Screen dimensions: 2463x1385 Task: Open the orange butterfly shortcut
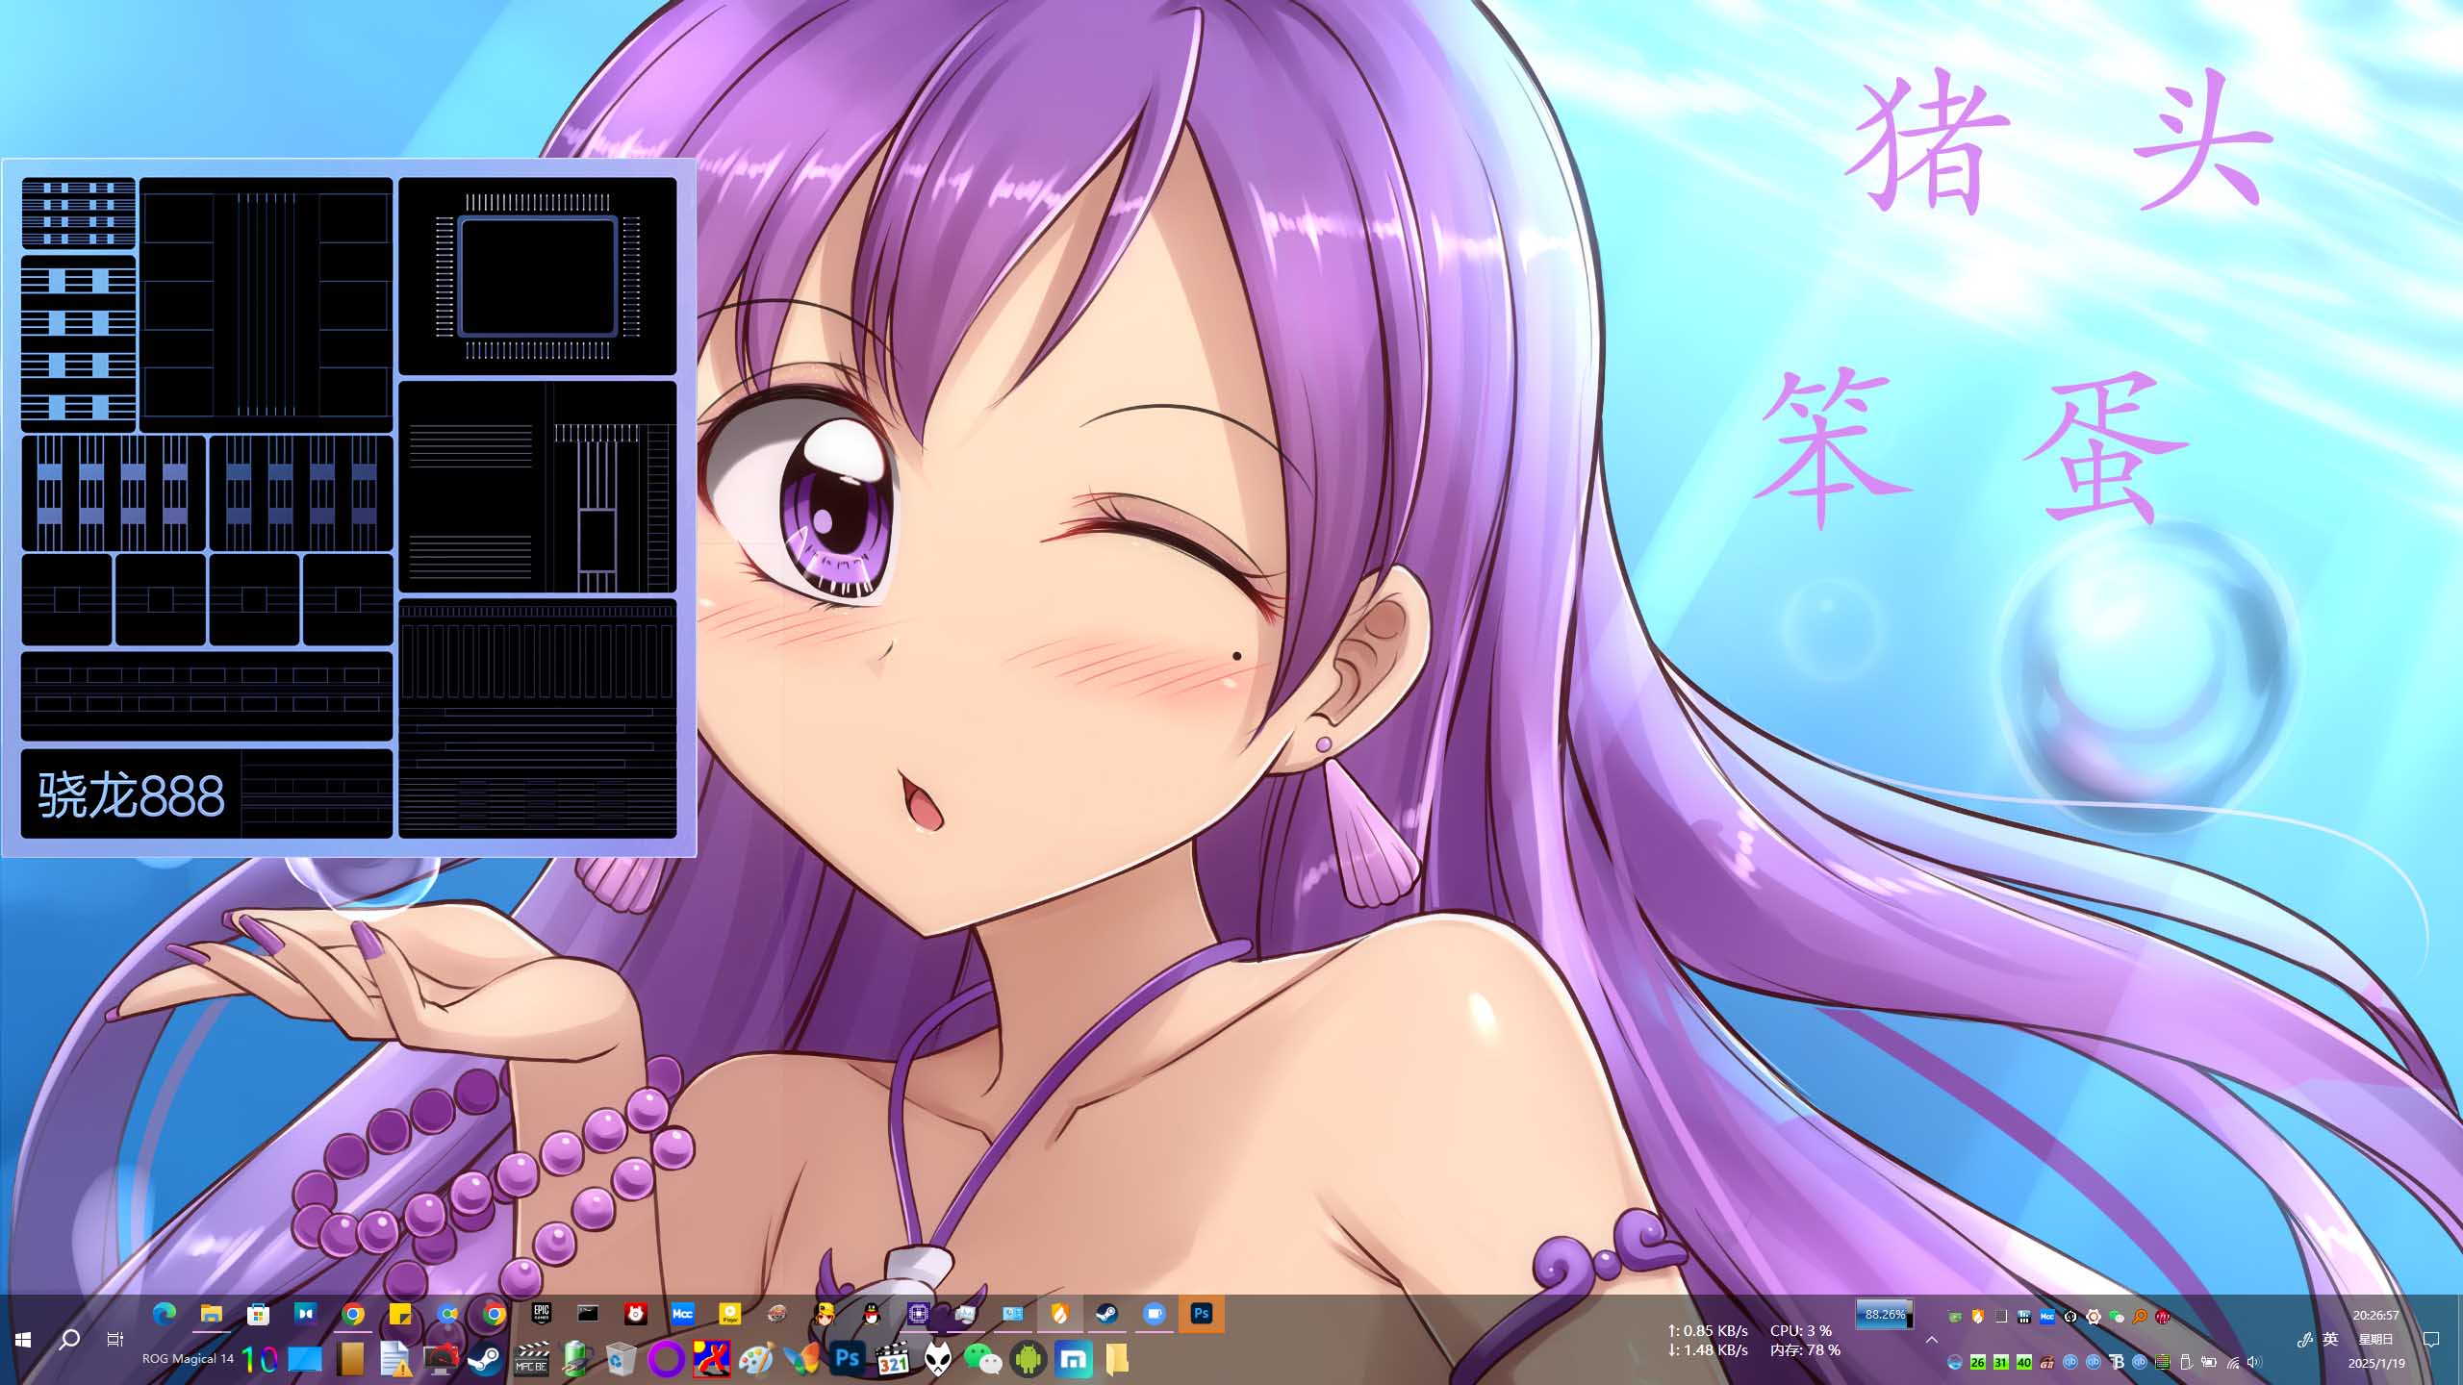click(x=801, y=1359)
